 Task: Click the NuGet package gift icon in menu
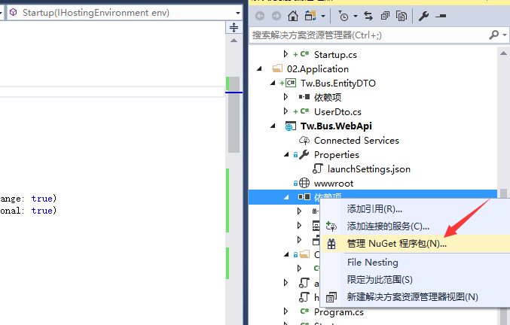tap(331, 244)
